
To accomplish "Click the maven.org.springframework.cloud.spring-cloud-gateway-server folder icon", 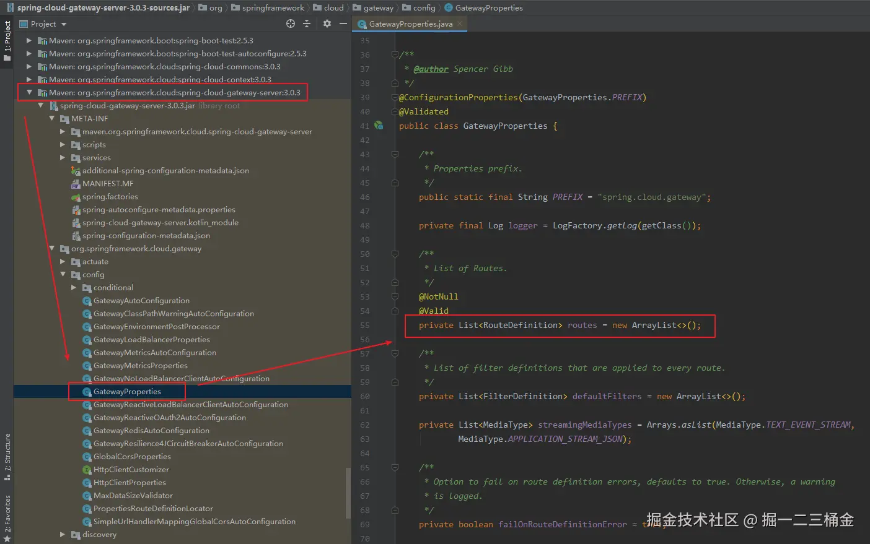I will click(76, 132).
